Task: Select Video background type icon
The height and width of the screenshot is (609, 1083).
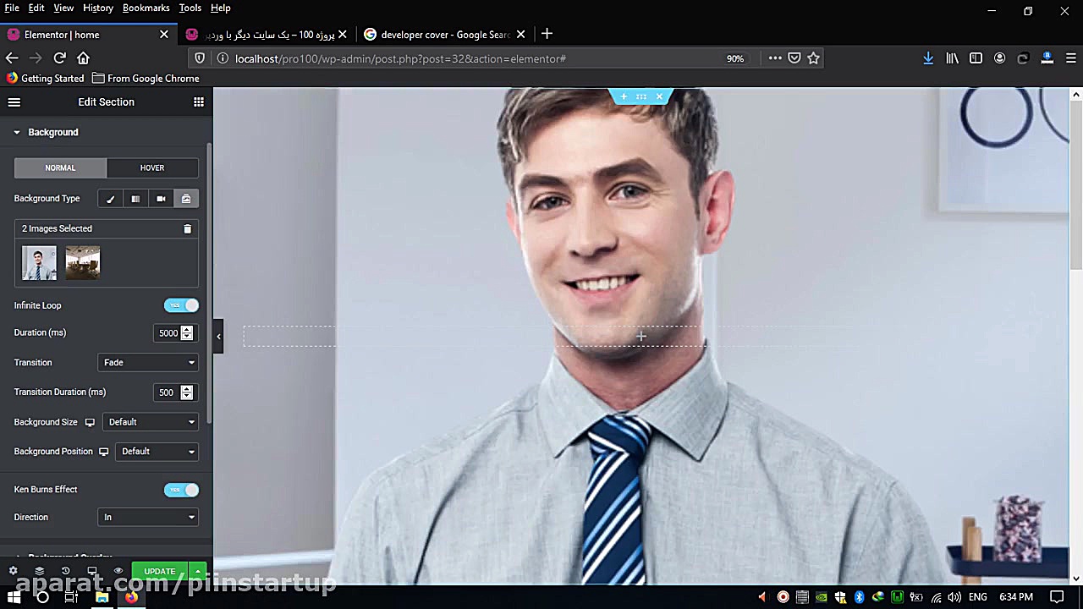Action: 161,199
